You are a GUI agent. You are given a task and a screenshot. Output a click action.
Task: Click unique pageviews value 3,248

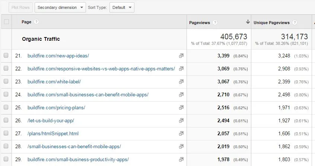tap(284, 56)
